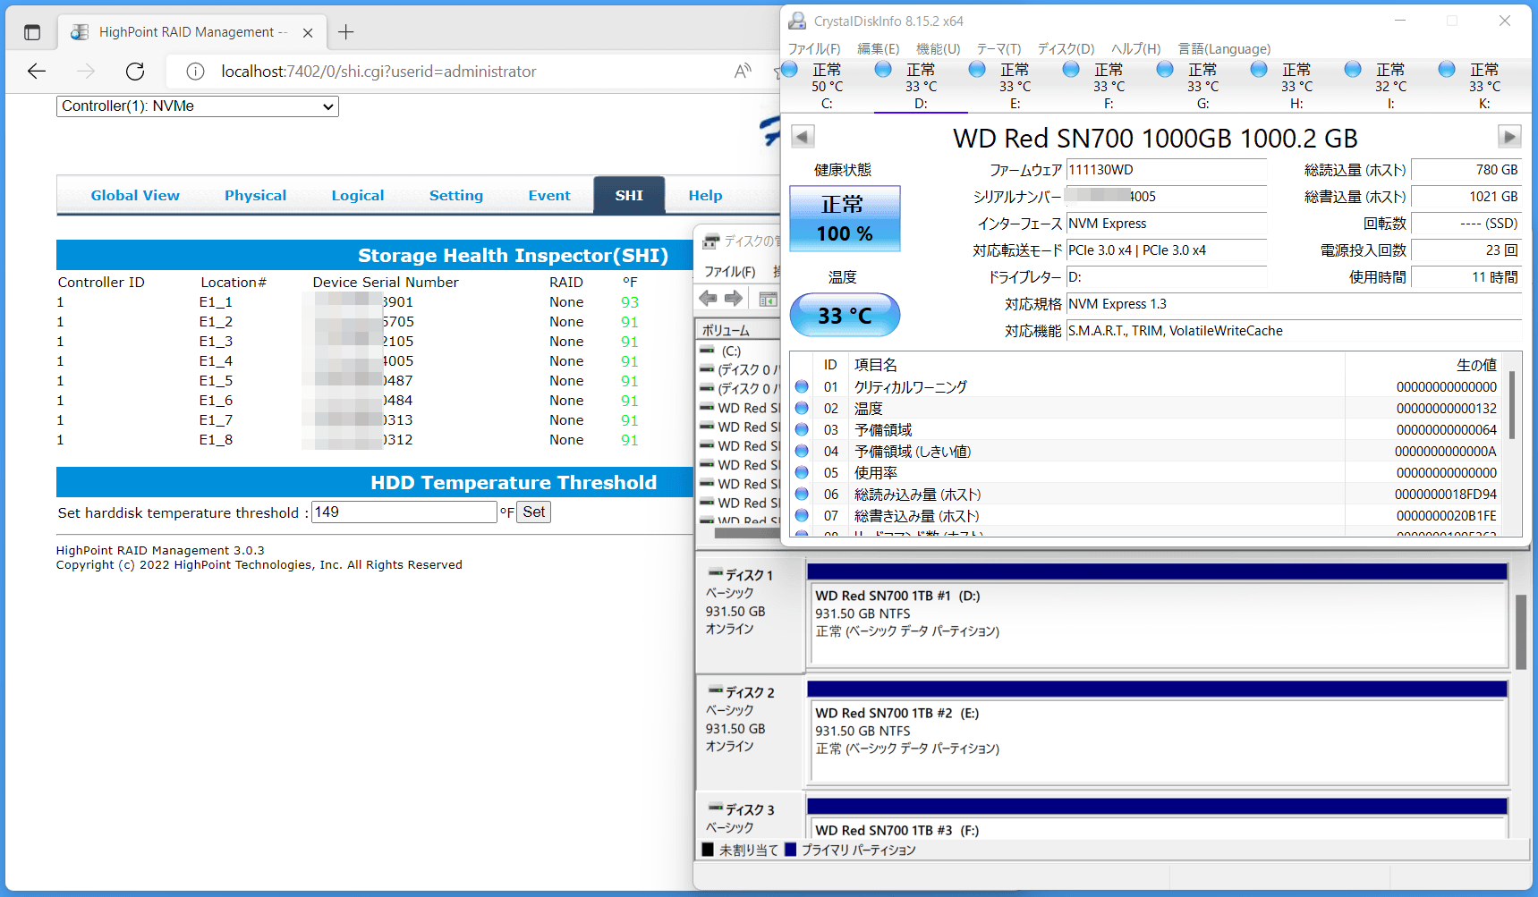Click the 正常 100% health status button
Image resolution: width=1538 pixels, height=897 pixels.
(845, 218)
